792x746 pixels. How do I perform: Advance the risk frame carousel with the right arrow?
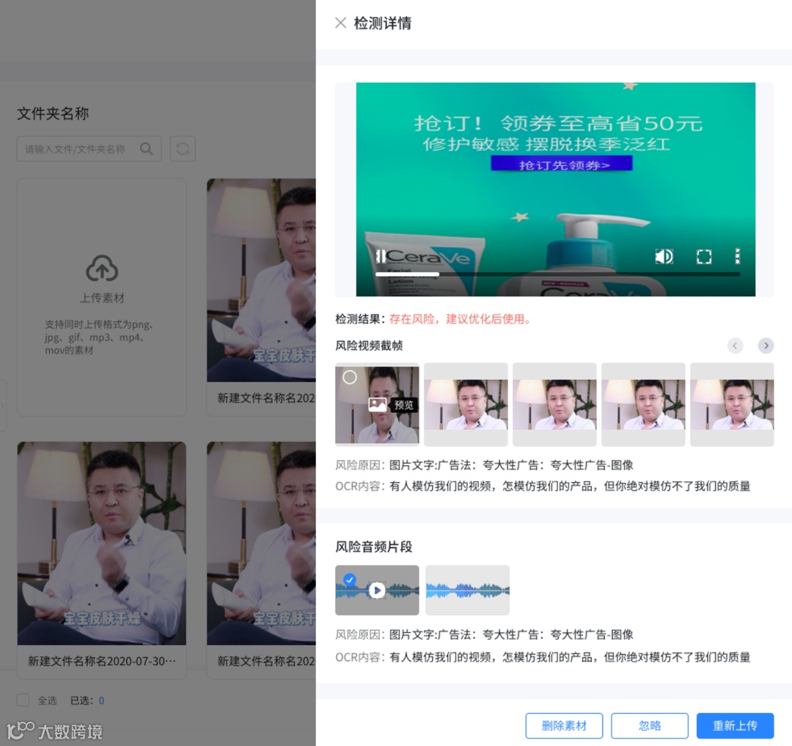pyautogui.click(x=766, y=345)
